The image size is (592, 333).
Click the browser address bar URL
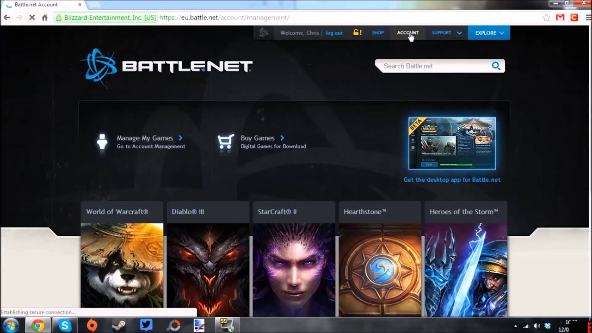224,18
